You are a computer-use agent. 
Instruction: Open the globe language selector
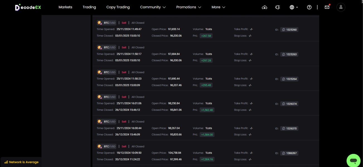tap(294, 7)
